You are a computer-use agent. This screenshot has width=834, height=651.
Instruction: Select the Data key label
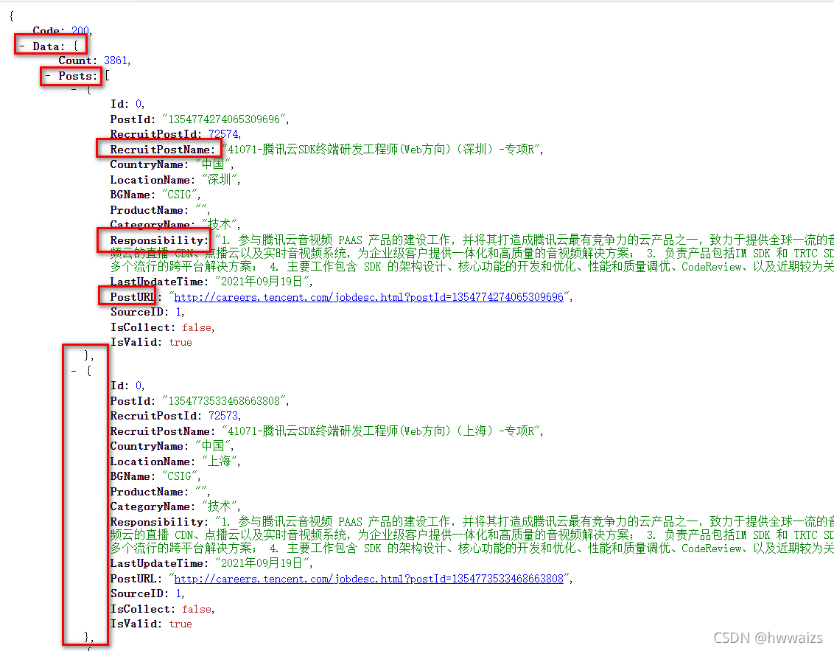(x=48, y=46)
